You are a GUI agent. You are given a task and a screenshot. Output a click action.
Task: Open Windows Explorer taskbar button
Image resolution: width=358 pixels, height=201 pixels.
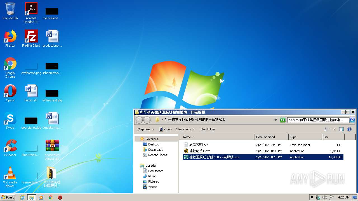click(x=32, y=197)
